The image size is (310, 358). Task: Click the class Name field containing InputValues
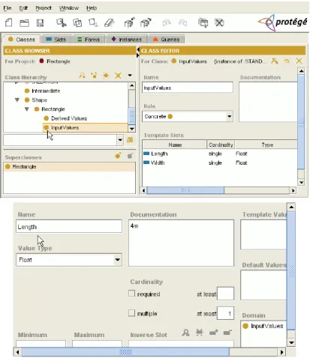click(188, 88)
